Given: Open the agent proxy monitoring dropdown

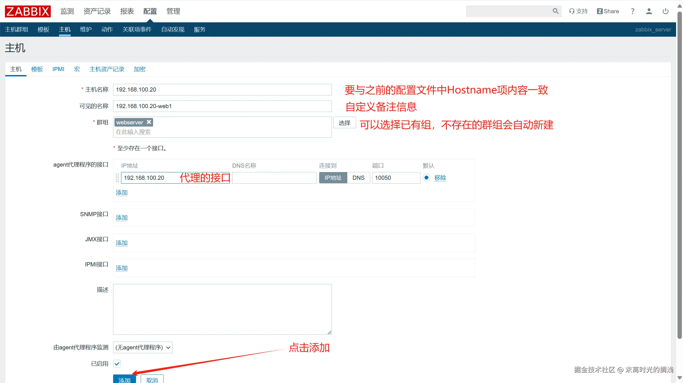Looking at the screenshot, I should (x=143, y=347).
